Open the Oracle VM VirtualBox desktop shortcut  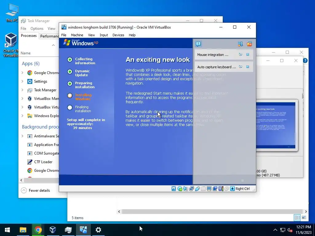click(x=11, y=45)
